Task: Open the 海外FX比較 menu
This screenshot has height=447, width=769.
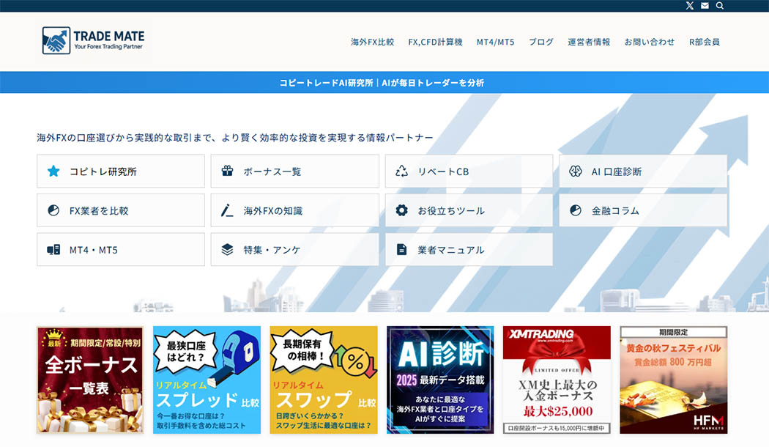Action: (372, 42)
